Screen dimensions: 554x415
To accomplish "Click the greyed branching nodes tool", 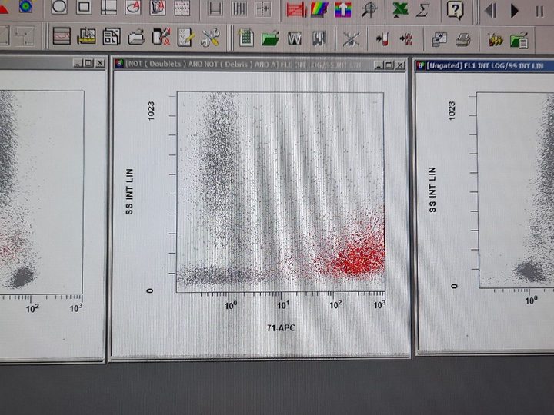I will (25, 35).
